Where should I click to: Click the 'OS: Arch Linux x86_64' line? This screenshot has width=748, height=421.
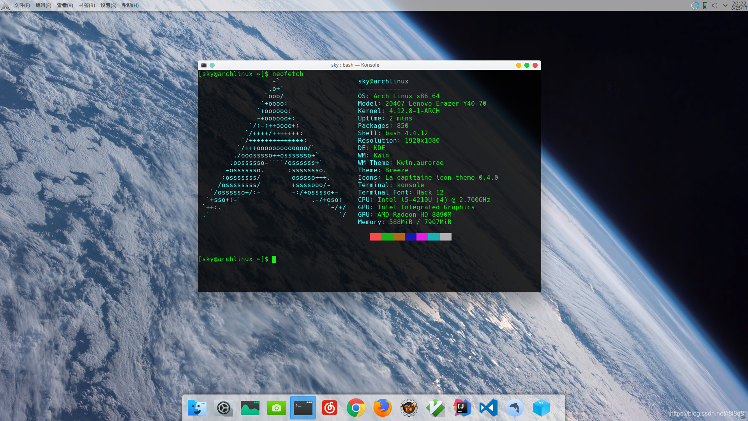(x=399, y=96)
